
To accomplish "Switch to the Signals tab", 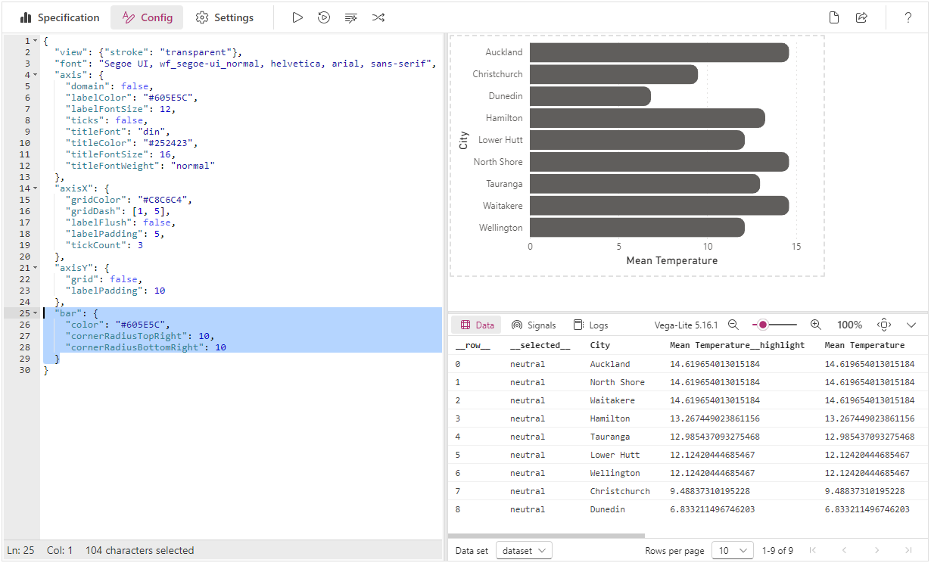I will click(x=534, y=325).
